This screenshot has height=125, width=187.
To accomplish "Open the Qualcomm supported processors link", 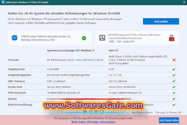I will tap(129, 41).
